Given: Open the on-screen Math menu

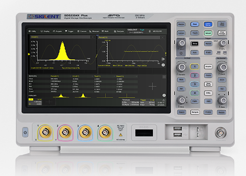Looking at the screenshot, I should pyautogui.click(x=105, y=31).
